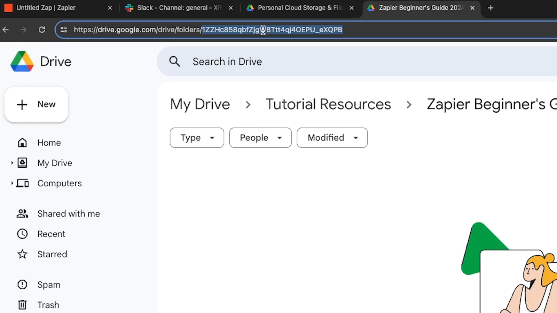Click the browser back arrow

point(6,30)
